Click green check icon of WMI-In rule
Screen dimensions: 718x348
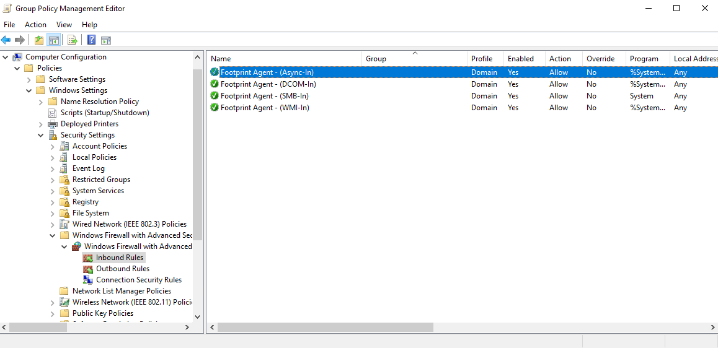[x=215, y=108]
